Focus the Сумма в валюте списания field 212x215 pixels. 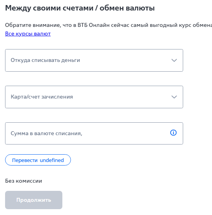(x=94, y=134)
